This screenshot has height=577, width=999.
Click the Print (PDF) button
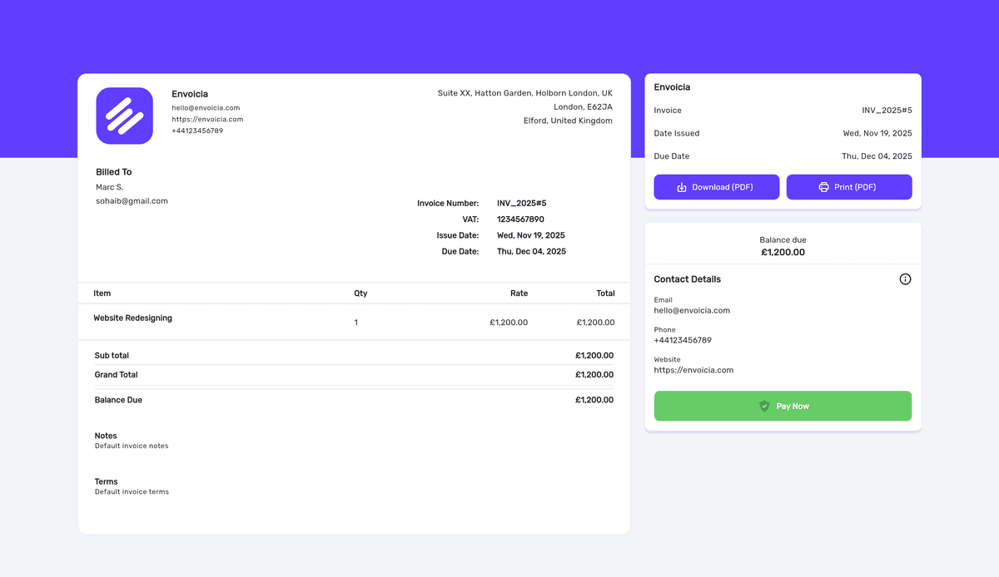pos(848,186)
